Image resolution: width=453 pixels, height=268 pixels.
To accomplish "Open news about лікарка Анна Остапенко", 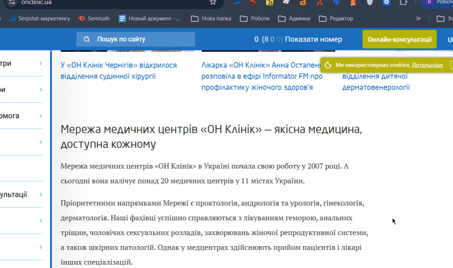I will [262, 76].
